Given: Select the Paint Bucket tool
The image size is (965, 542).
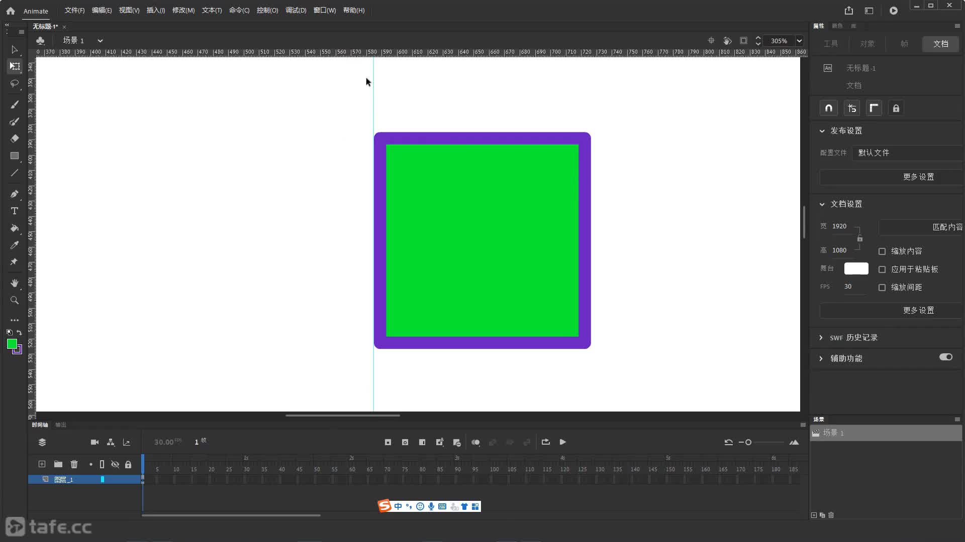Looking at the screenshot, I should [x=14, y=228].
